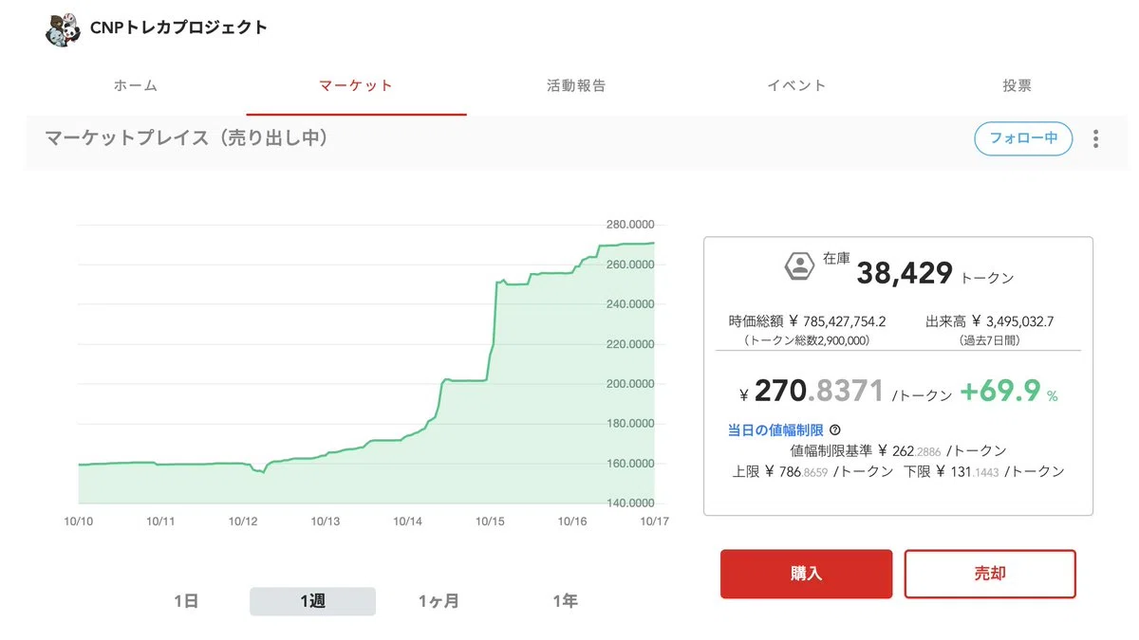
Task: Select the 1ヶ月 chart range
Action: [439, 601]
